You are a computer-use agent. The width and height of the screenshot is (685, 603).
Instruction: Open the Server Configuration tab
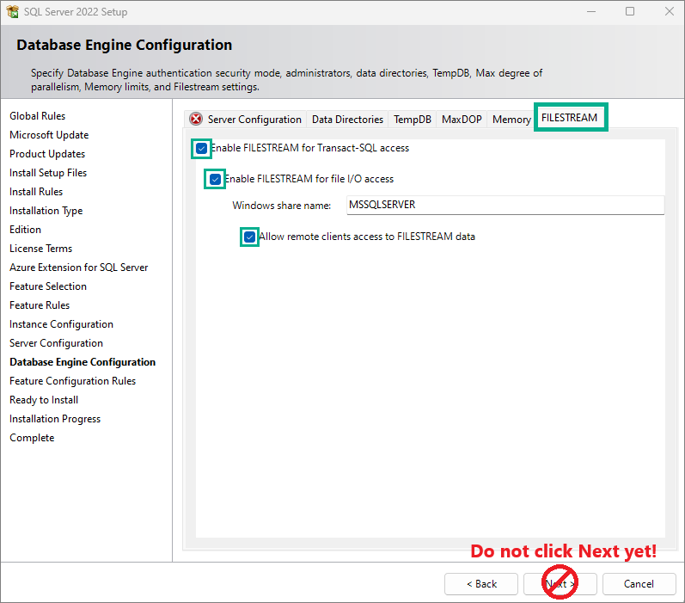point(245,120)
